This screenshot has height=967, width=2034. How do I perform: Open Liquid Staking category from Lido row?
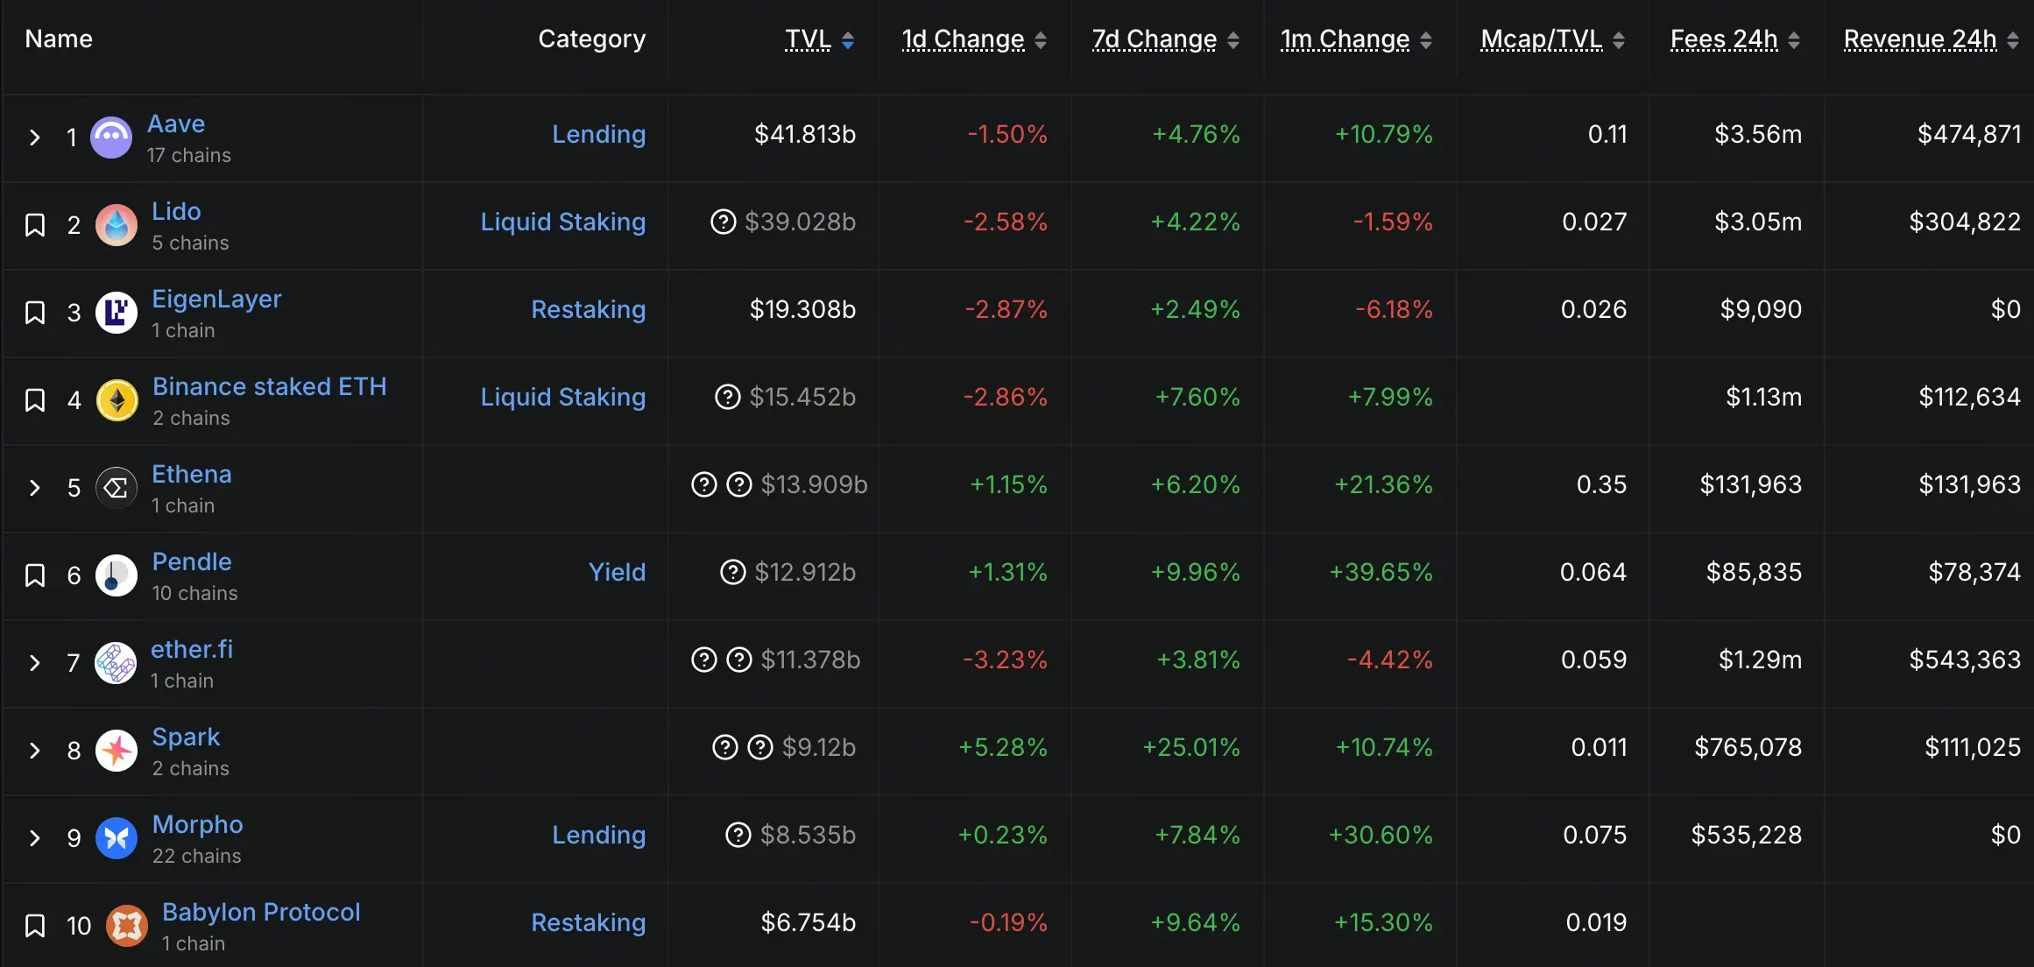[x=563, y=222]
